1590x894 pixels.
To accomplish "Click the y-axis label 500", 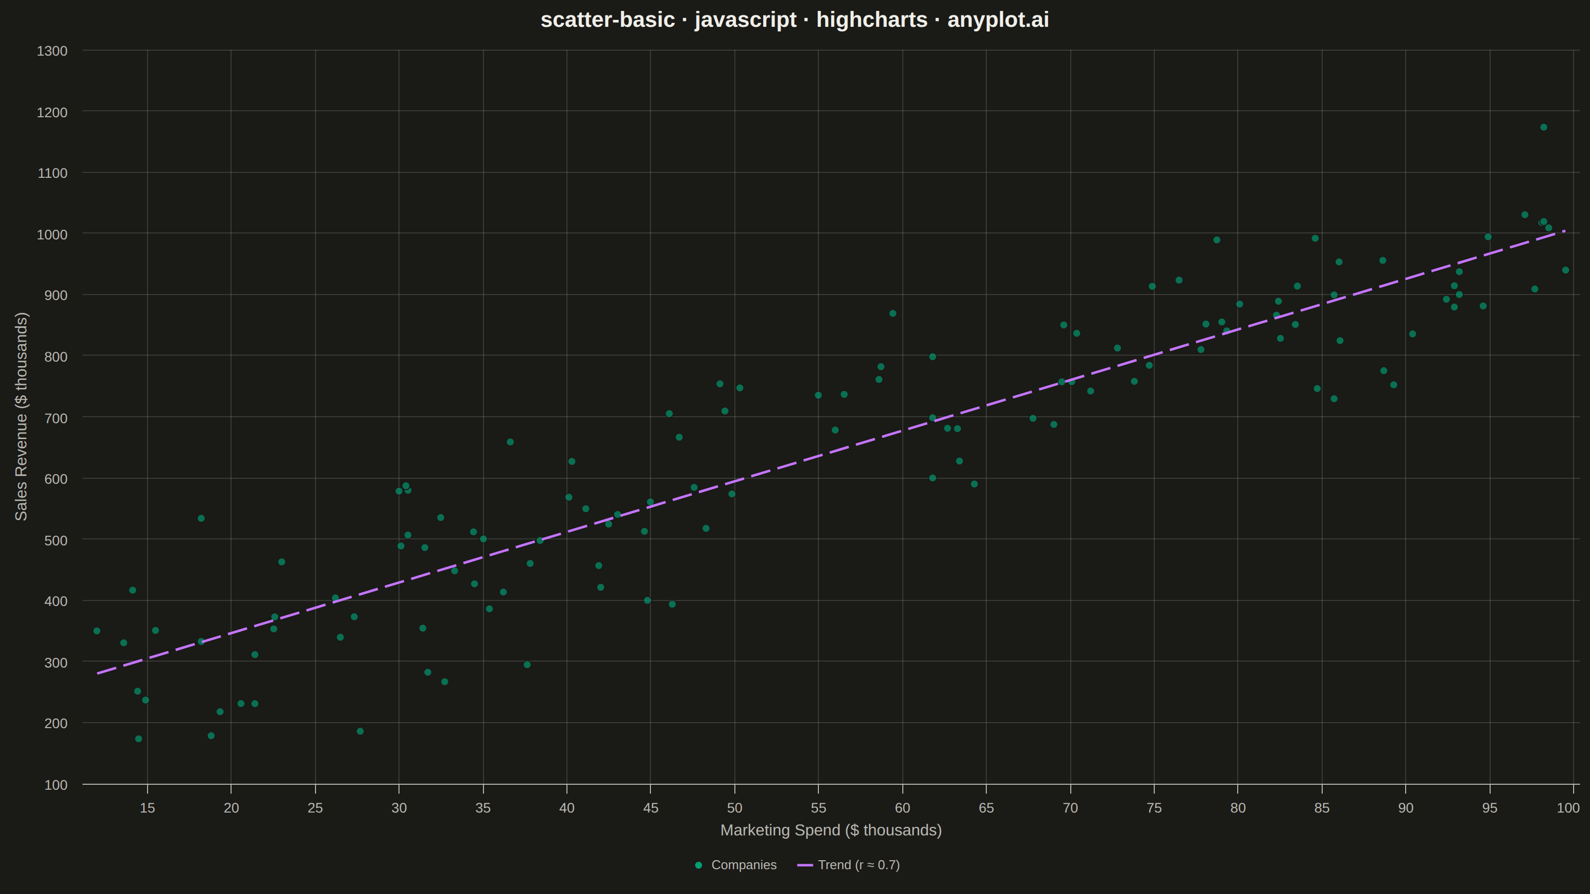I will tap(56, 540).
